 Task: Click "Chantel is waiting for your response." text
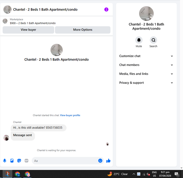click(56, 150)
